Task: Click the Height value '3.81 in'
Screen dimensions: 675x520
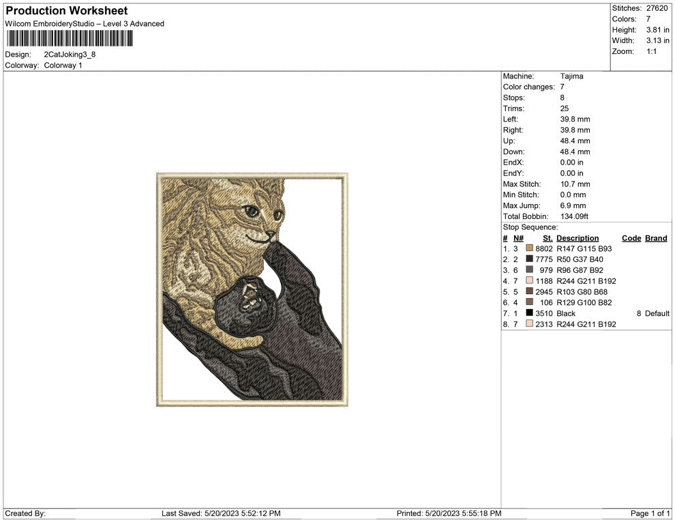Action: [x=658, y=30]
